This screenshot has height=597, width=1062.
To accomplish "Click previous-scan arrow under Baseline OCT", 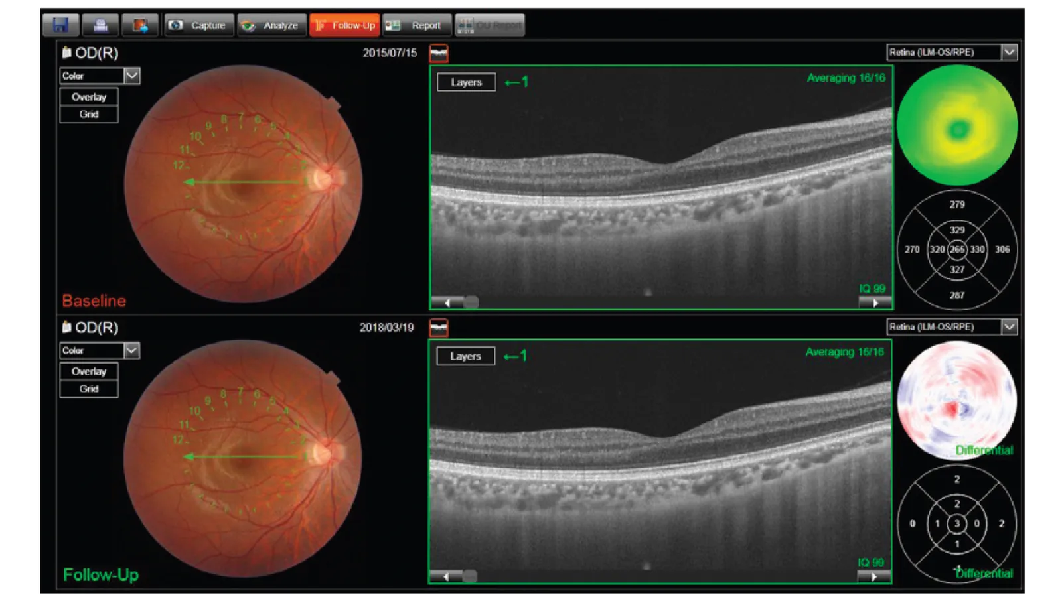I will pos(447,302).
